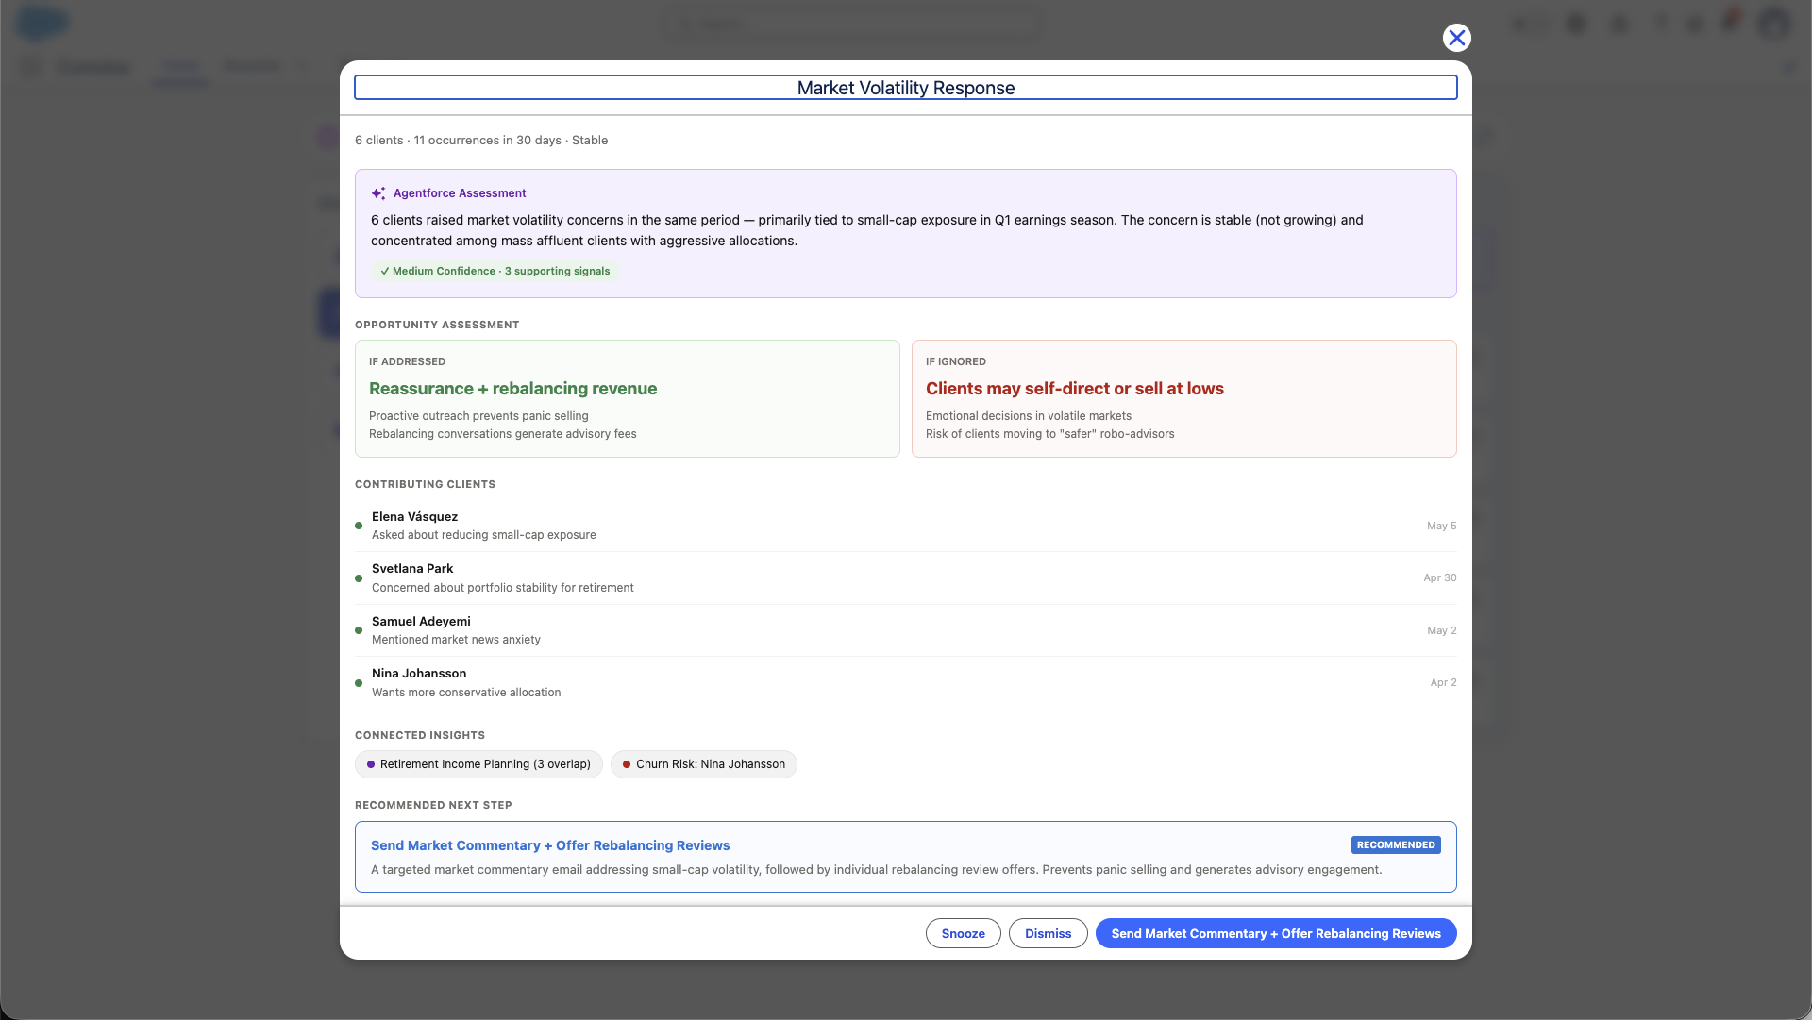1812x1020 pixels.
Task: Open Churn Risk: Nina Johansson insight
Action: pyautogui.click(x=704, y=764)
